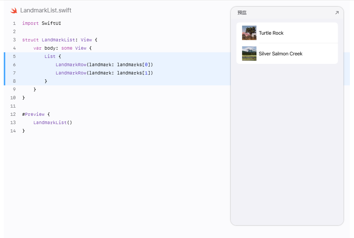The image size is (354, 238).
Task: Click empty area below the preview list
Action: point(287,144)
